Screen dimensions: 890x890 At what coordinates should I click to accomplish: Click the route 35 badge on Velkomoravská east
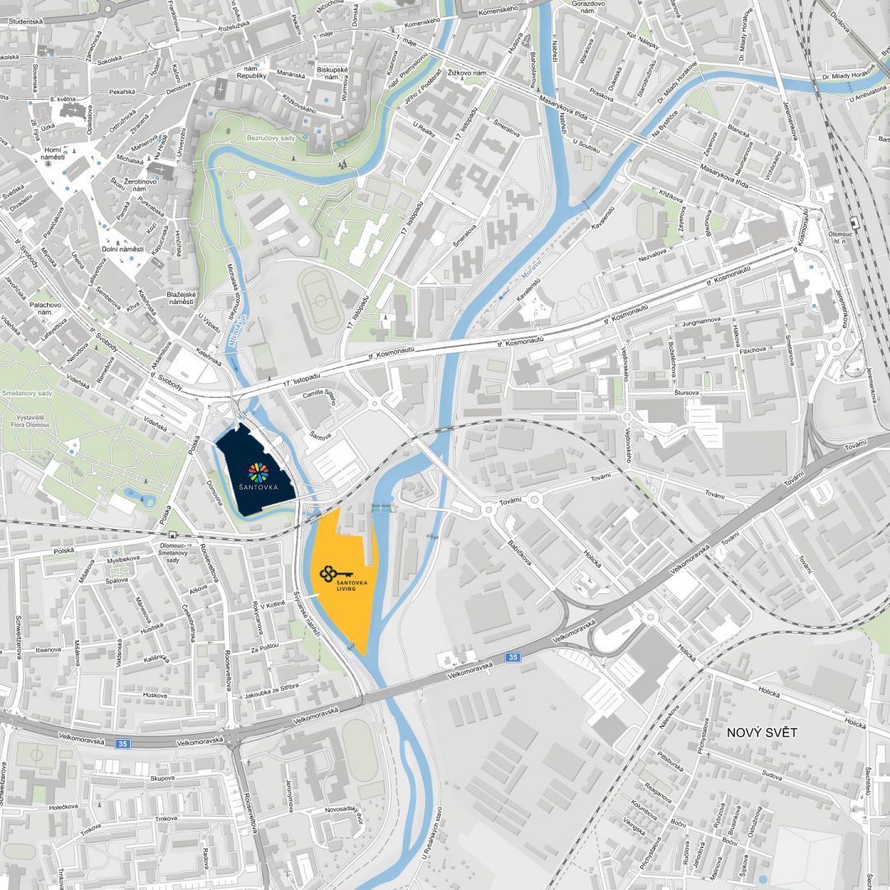point(513,657)
